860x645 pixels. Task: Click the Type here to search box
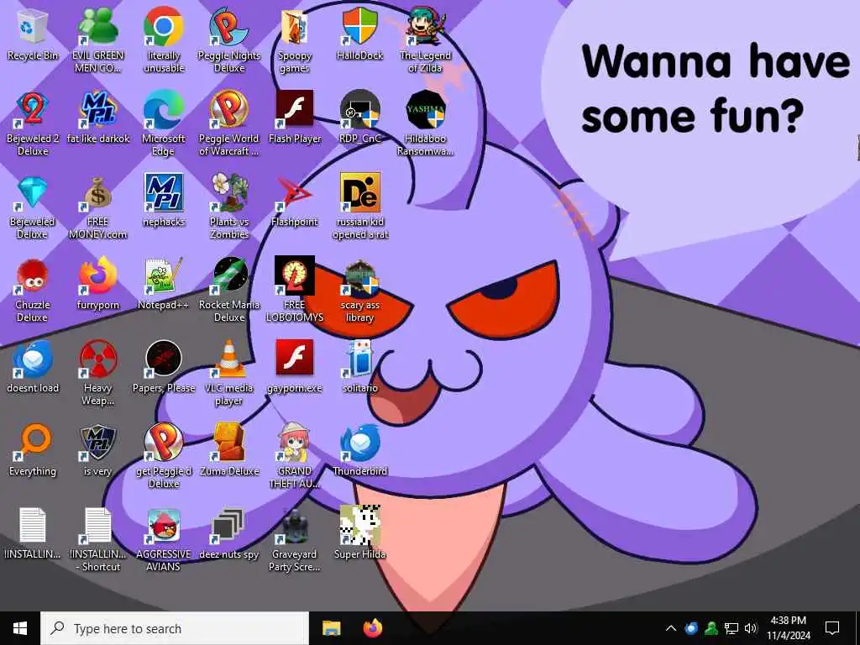pos(175,628)
